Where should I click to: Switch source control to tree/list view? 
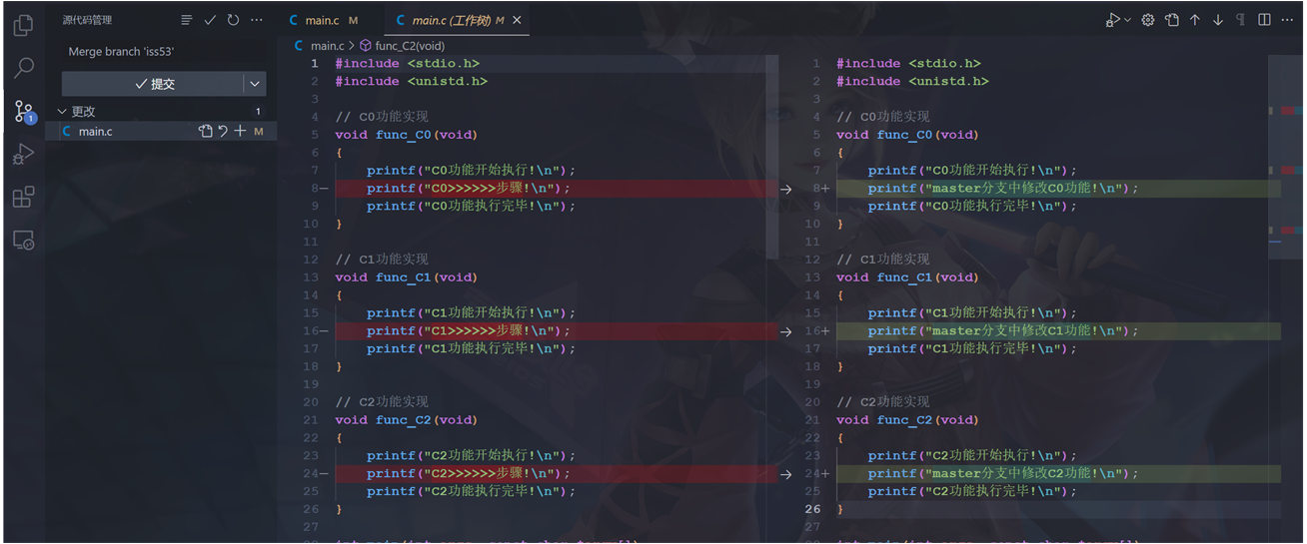coord(187,20)
